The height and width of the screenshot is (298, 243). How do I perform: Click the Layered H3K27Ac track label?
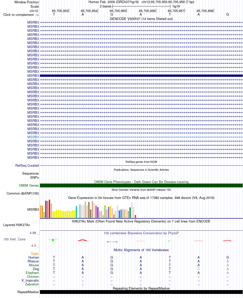pos(17,225)
